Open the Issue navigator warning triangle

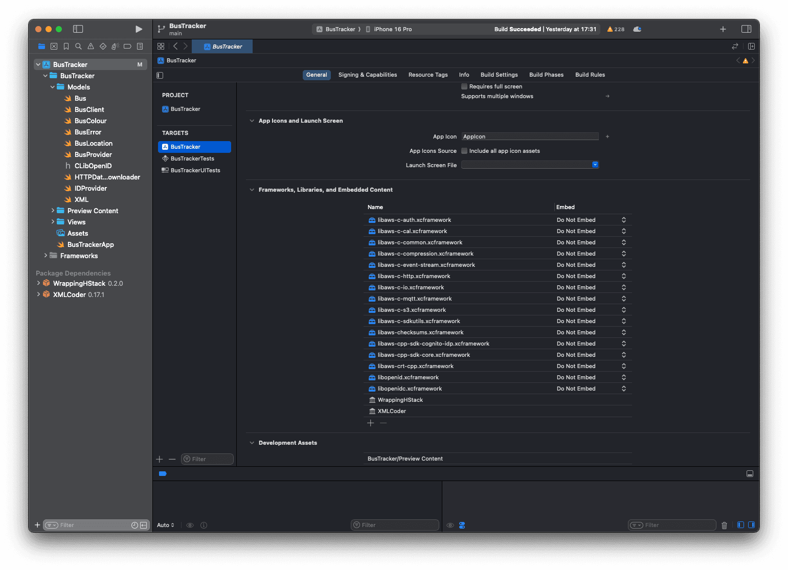[91, 47]
